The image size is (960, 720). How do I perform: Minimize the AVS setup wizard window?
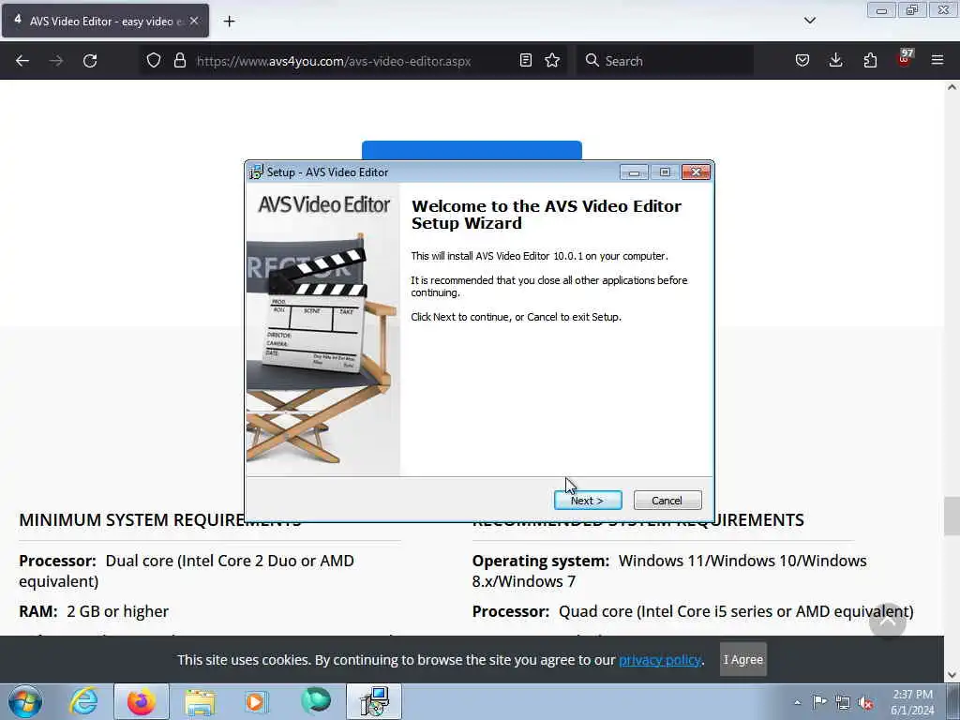(634, 172)
